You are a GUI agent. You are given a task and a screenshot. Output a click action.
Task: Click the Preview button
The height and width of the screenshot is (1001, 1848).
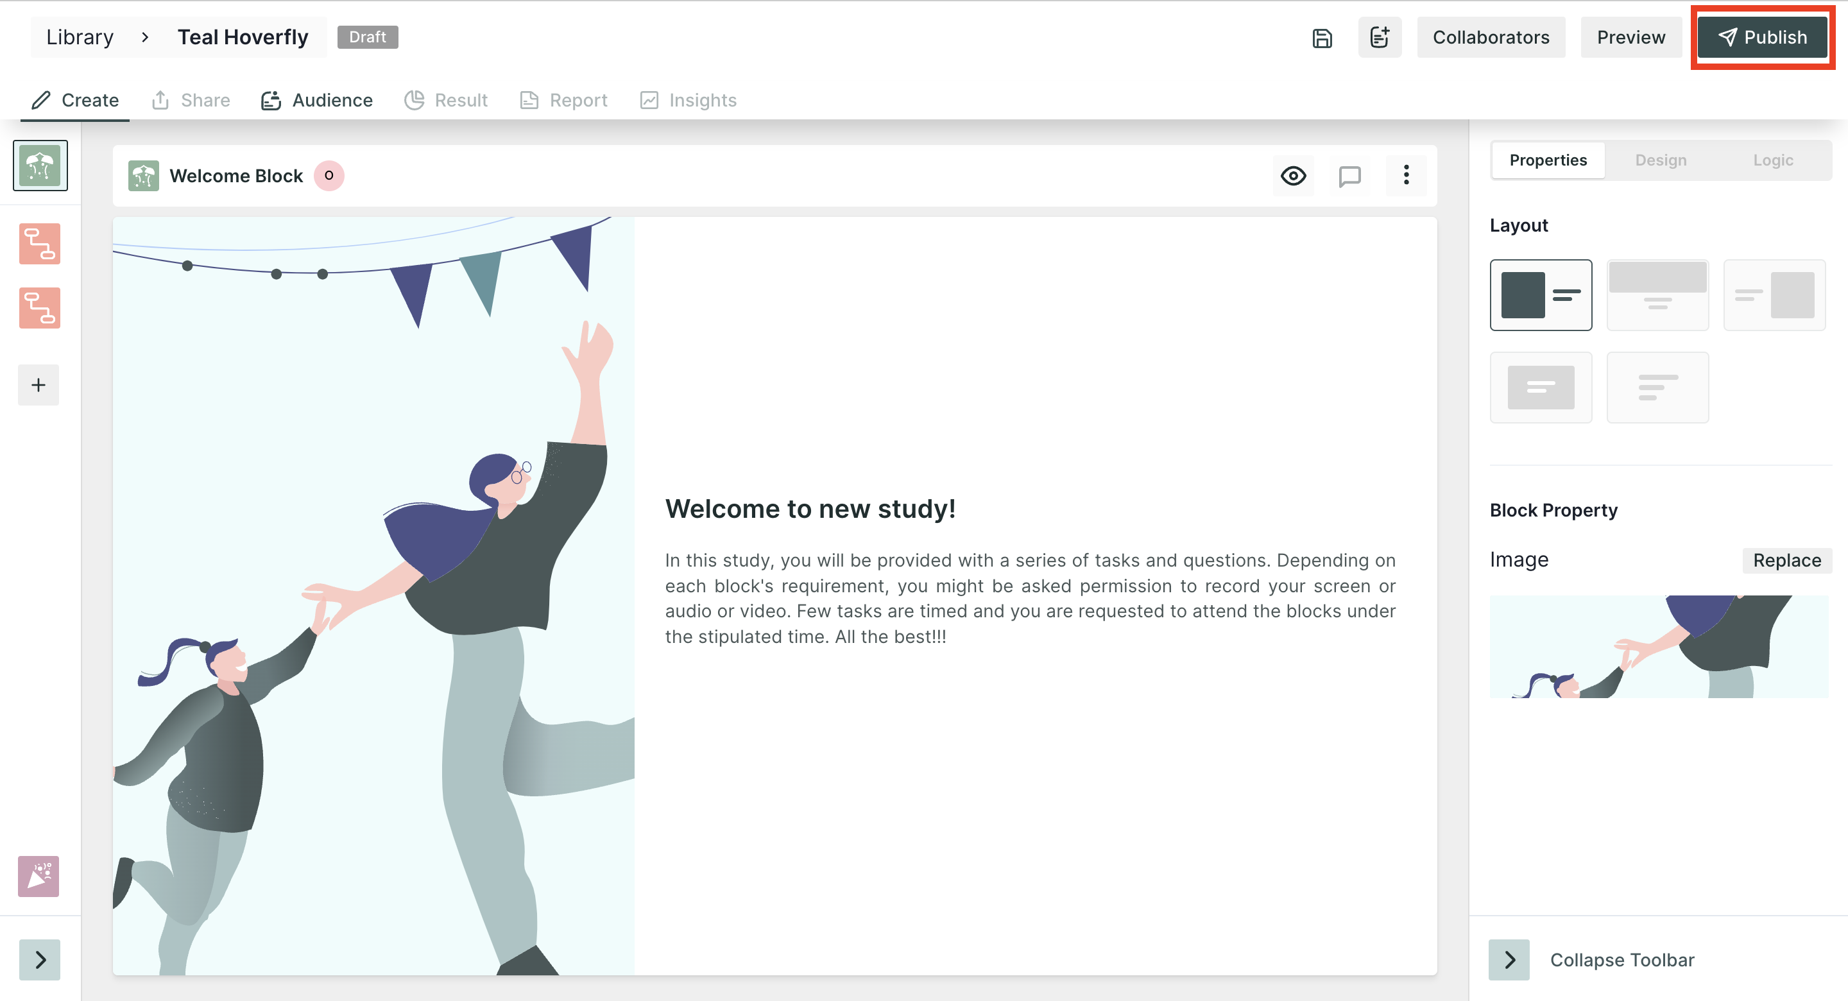[x=1630, y=37]
